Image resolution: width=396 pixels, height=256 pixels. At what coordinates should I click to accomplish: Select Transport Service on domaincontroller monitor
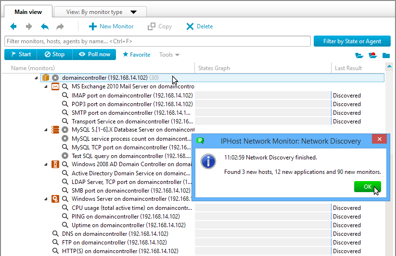click(x=132, y=122)
